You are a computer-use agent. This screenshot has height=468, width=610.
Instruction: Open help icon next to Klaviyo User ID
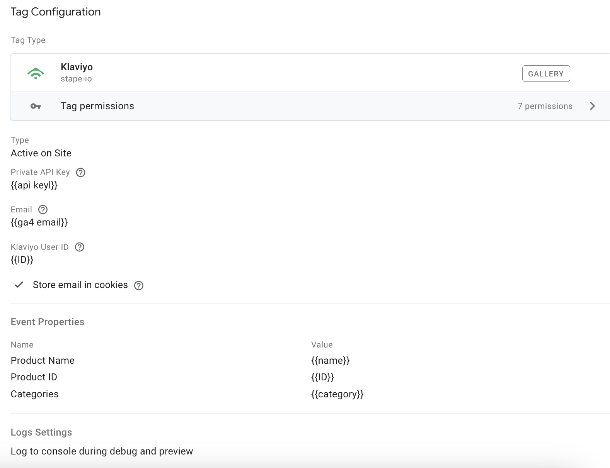[80, 247]
